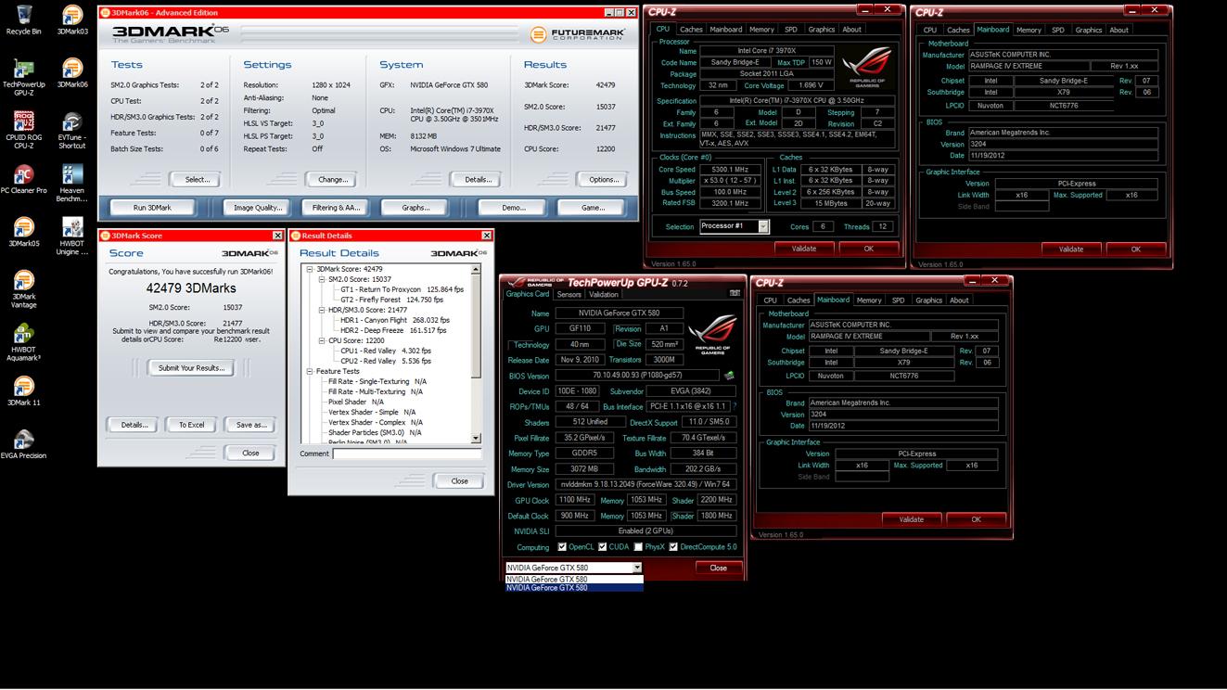The height and width of the screenshot is (690, 1227).
Task: Click Change... under Settings
Action: (x=333, y=180)
